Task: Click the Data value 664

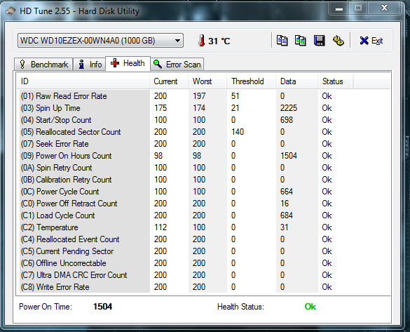Action: [x=287, y=192]
